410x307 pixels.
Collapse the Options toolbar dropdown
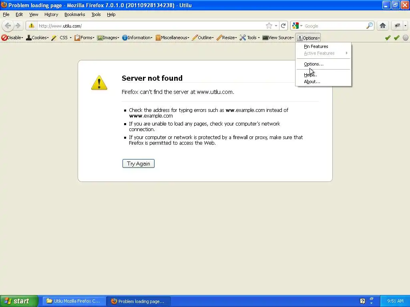coord(308,38)
